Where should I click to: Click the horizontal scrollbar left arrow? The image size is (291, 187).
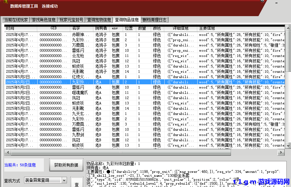coord(7,152)
